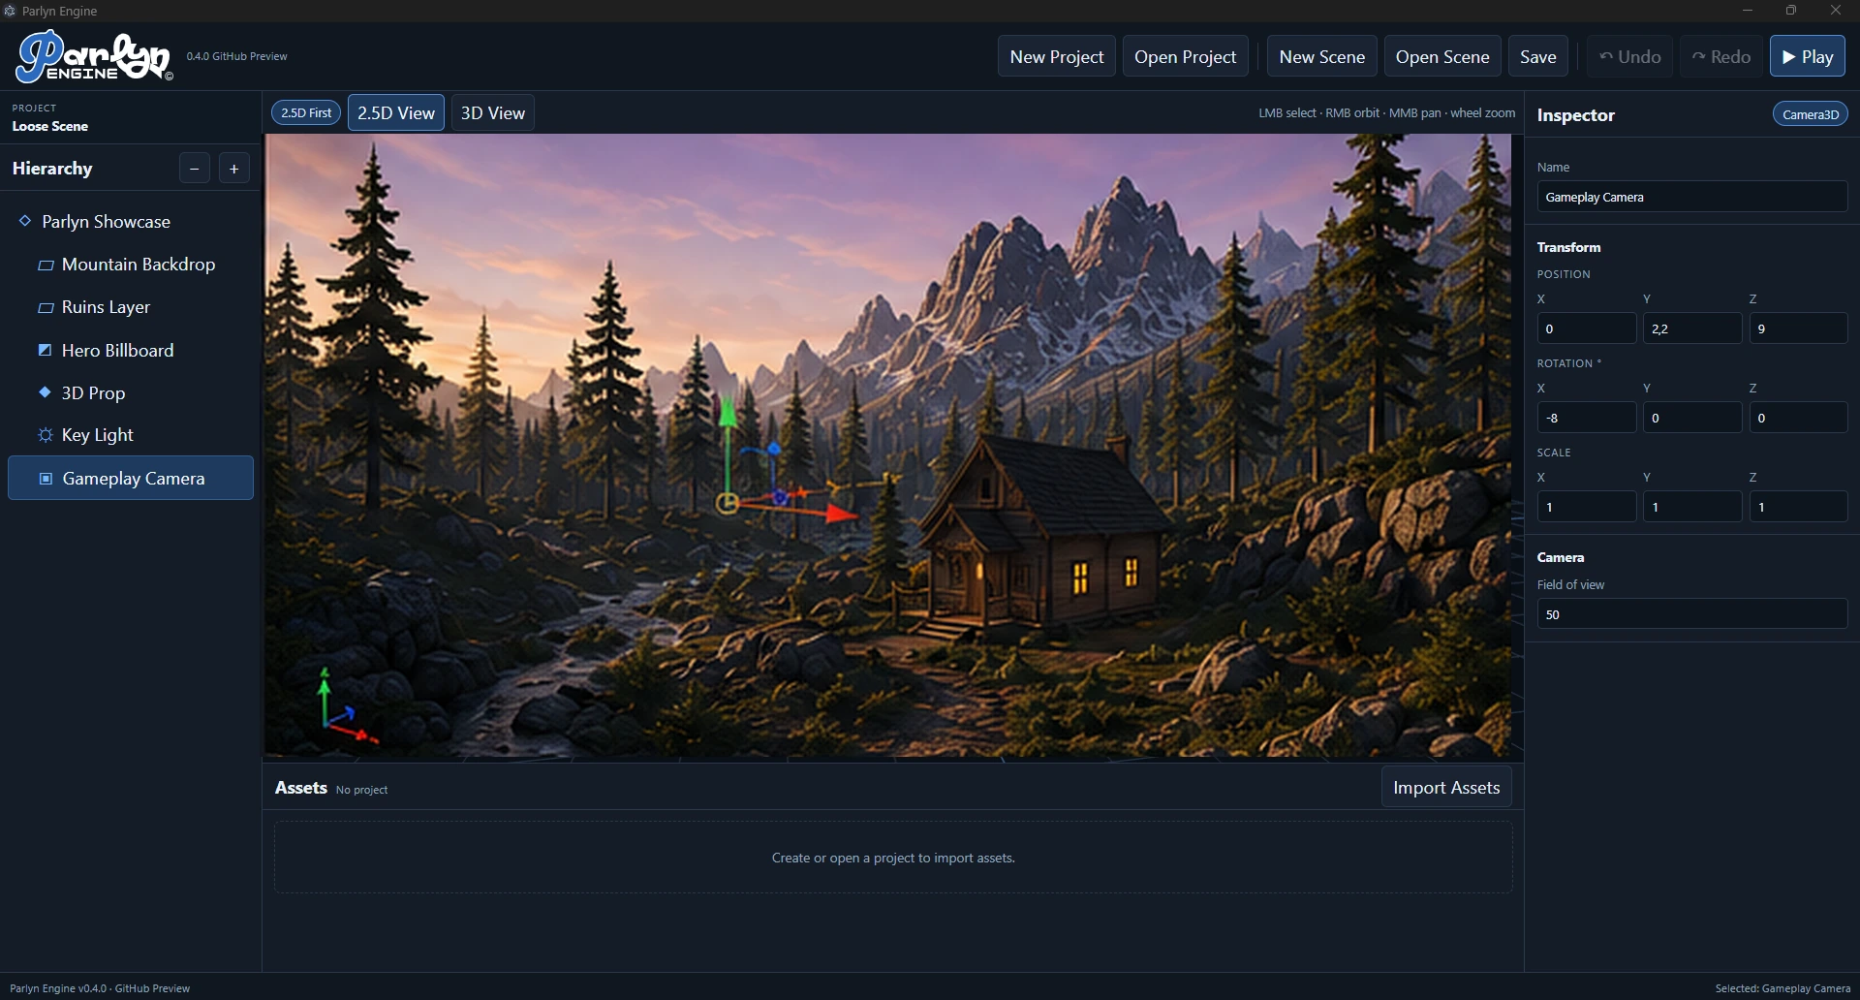Create a New Scene
This screenshot has height=1000, width=1860.
click(x=1322, y=56)
